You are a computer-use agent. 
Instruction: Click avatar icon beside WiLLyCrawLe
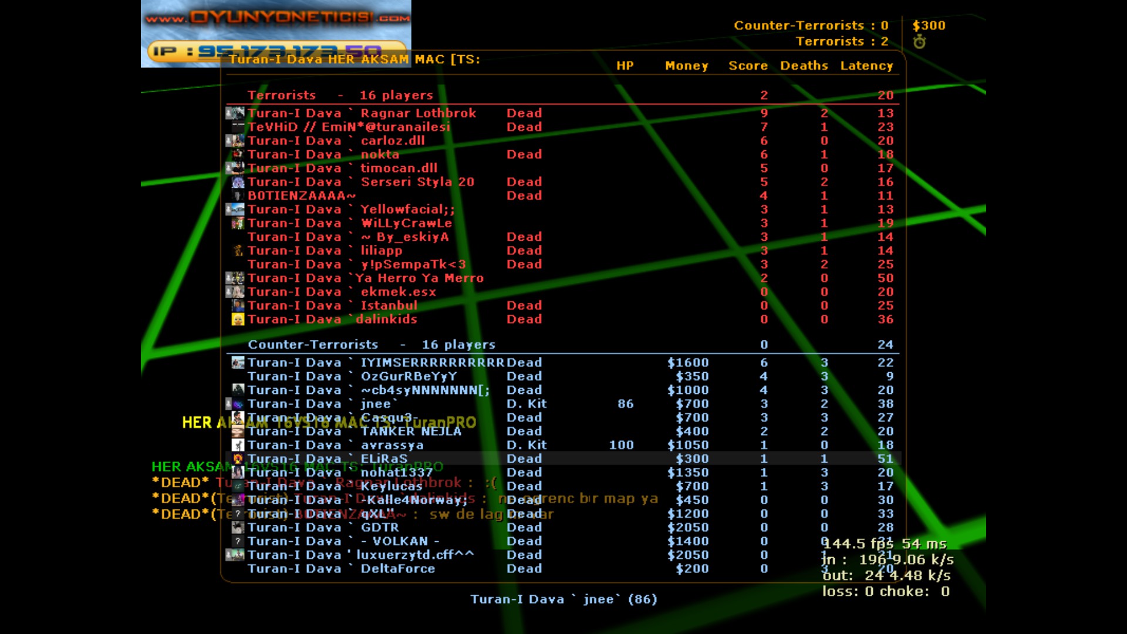[238, 222]
